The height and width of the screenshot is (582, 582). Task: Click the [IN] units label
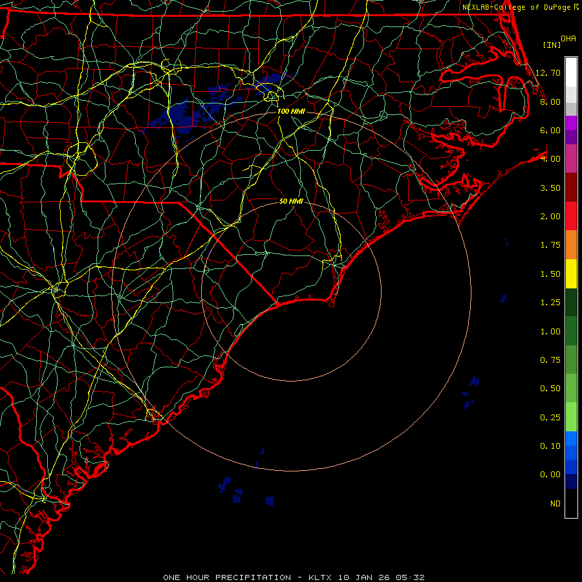(552, 45)
